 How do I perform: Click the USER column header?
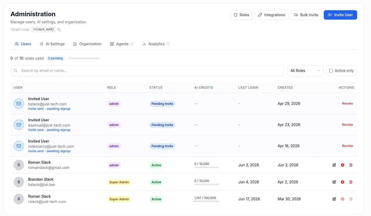tap(18, 88)
